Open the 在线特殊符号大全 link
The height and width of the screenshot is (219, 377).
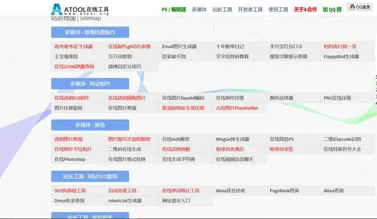[x=342, y=149]
